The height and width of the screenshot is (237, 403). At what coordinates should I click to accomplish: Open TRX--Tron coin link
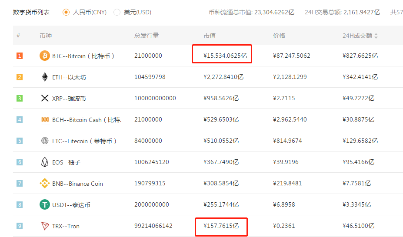tap(66, 226)
